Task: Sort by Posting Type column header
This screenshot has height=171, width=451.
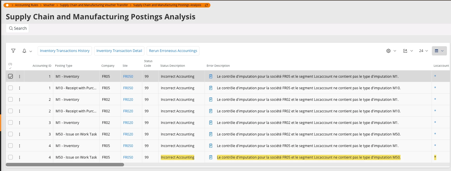Action: tap(64, 66)
